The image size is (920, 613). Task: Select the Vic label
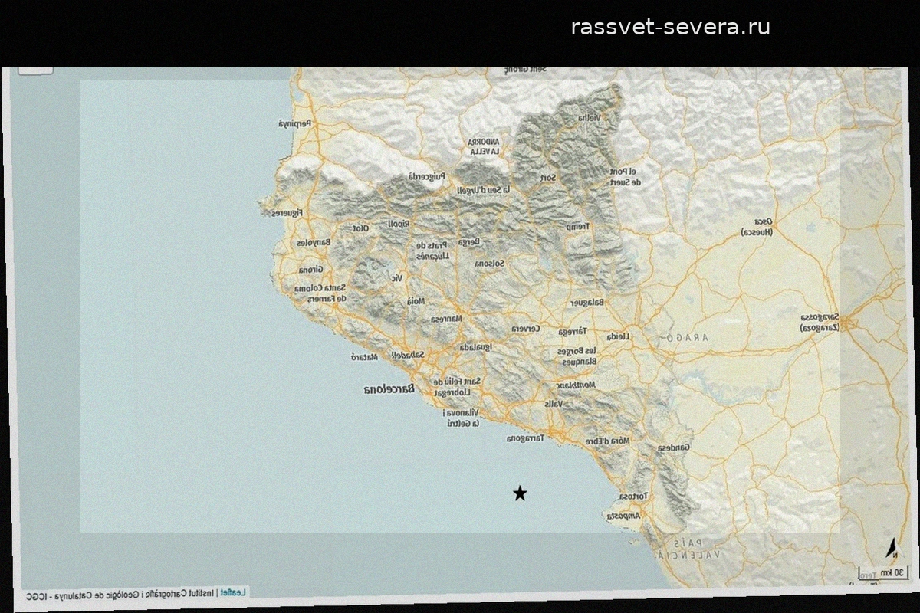(x=396, y=278)
